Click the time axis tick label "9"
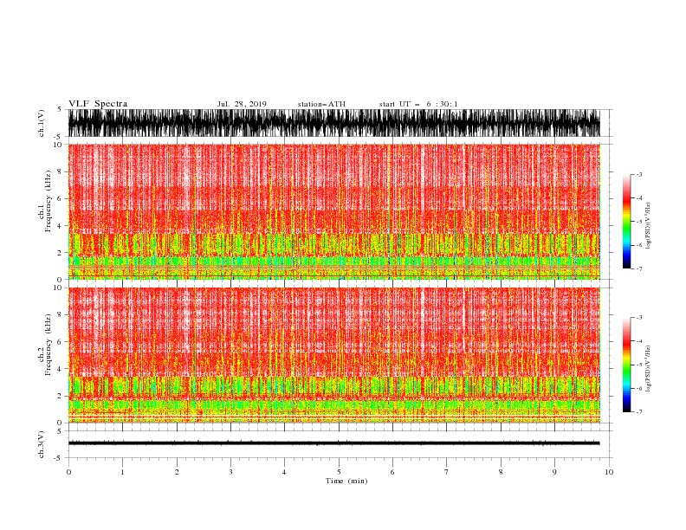The image size is (686, 530). pos(554,472)
